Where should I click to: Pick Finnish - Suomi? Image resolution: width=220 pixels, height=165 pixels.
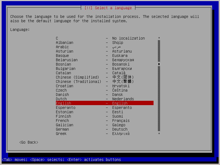(104, 116)
